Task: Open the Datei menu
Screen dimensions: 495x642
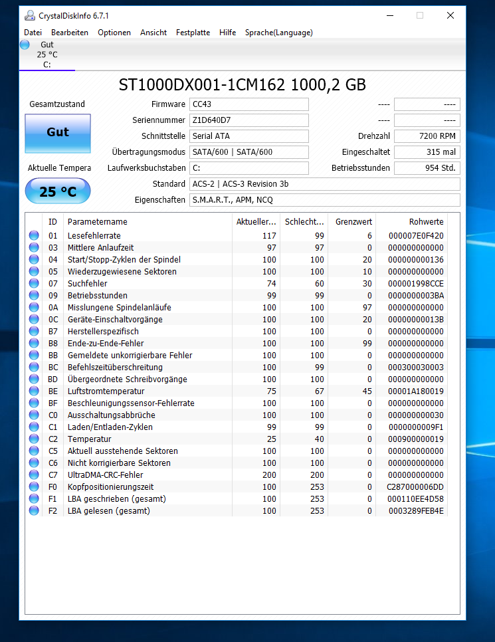Action: tap(33, 33)
